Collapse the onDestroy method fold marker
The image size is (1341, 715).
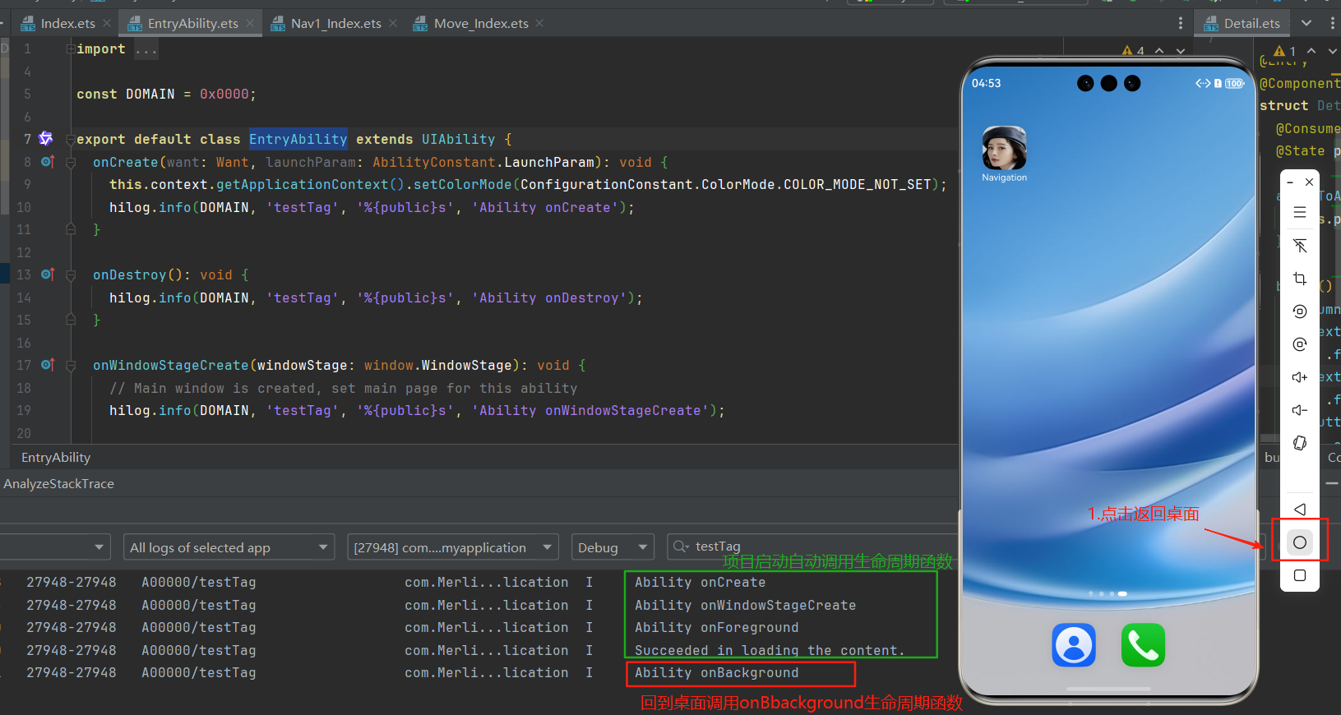click(71, 275)
